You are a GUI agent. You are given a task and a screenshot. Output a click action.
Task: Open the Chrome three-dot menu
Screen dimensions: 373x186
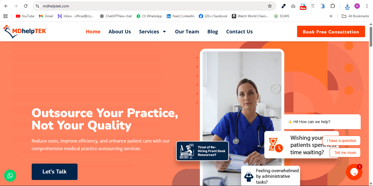367,6
